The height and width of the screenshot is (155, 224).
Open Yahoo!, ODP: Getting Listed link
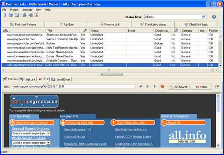click(x=133, y=137)
